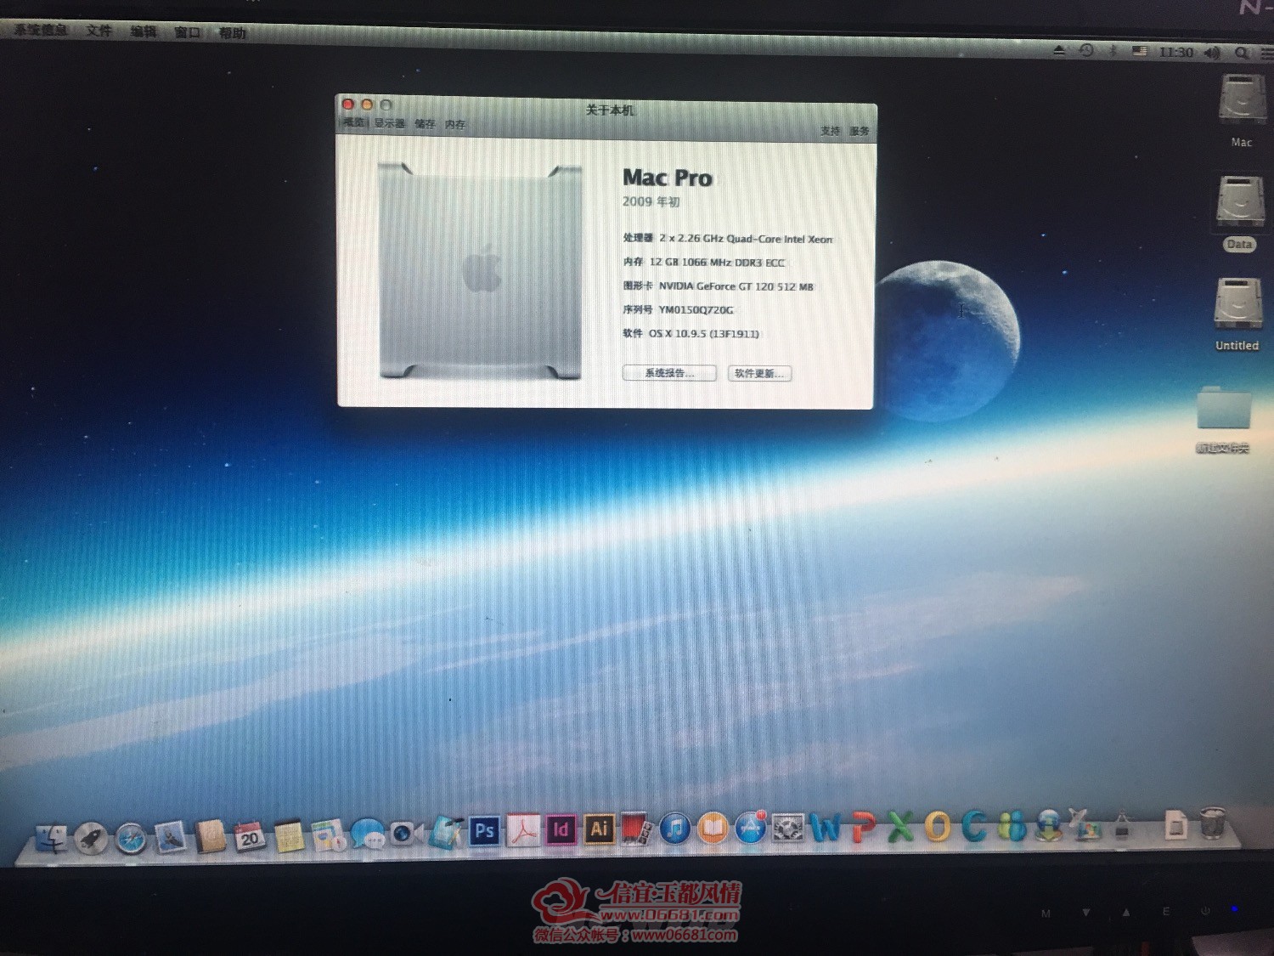Open the 服务 link in About window
This screenshot has height=956, width=1274.
click(x=859, y=131)
